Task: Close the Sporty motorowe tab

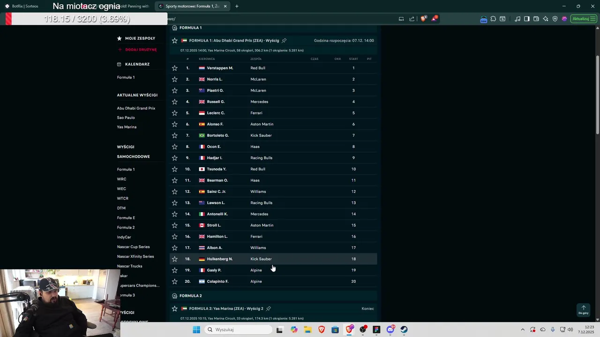Action: (225, 6)
